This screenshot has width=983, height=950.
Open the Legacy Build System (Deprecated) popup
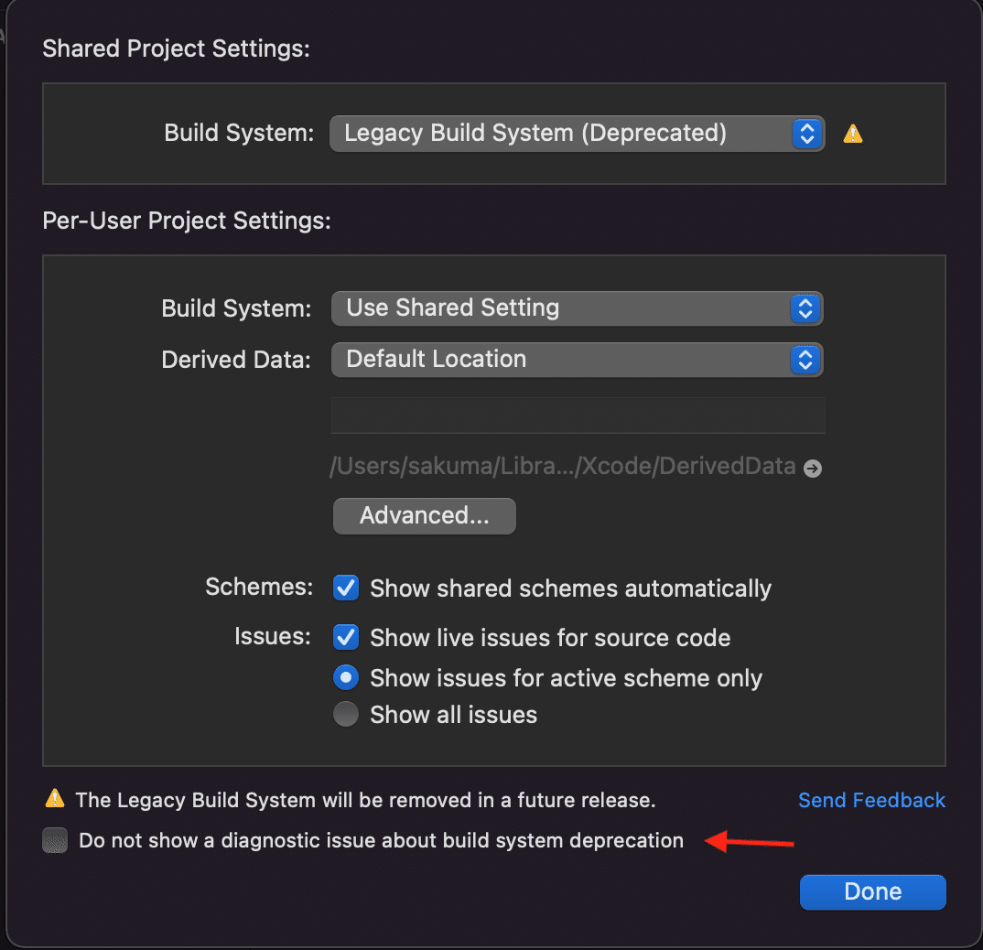[577, 134]
